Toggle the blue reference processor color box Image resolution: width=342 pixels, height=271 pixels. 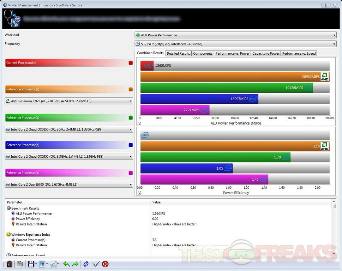(x=131, y=145)
